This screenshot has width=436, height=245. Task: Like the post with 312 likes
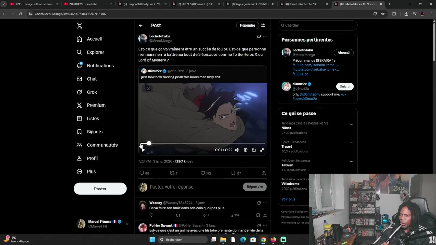pyautogui.click(x=203, y=173)
